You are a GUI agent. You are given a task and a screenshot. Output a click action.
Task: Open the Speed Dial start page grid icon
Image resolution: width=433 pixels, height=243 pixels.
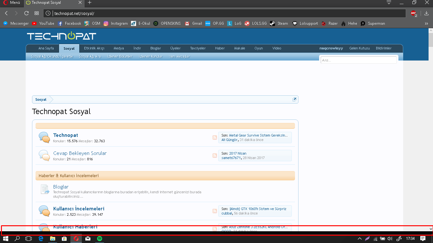pyautogui.click(x=37, y=13)
